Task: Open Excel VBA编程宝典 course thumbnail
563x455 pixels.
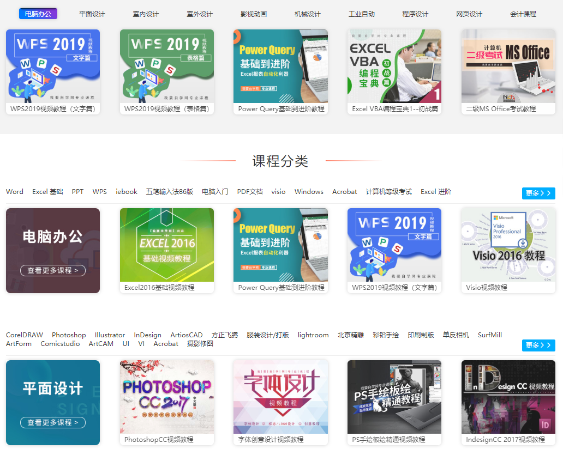Action: (394, 66)
